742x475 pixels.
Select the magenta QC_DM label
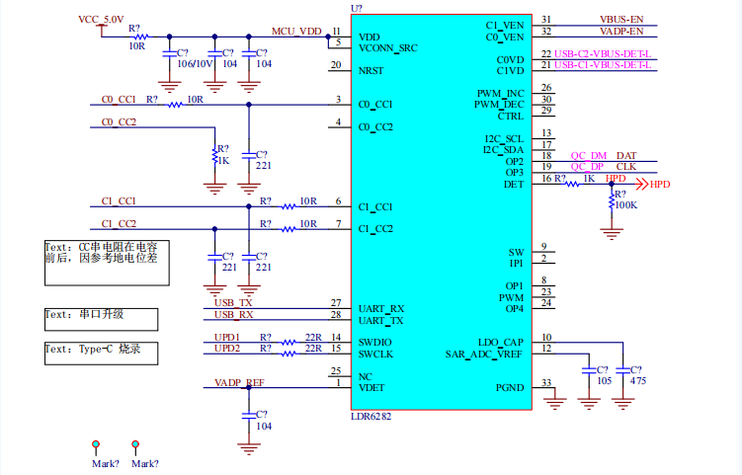pyautogui.click(x=588, y=156)
